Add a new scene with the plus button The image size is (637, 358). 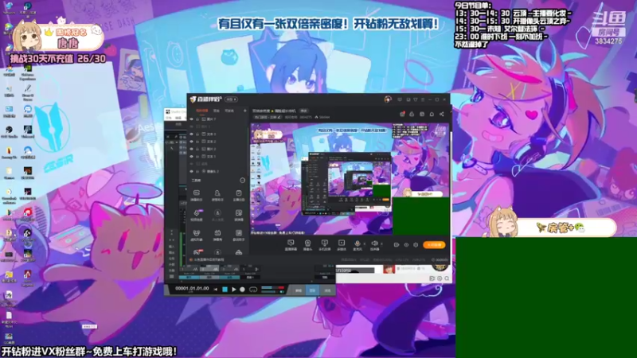tap(245, 111)
